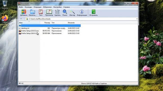Click icon of desktop.ini file

(20, 28)
